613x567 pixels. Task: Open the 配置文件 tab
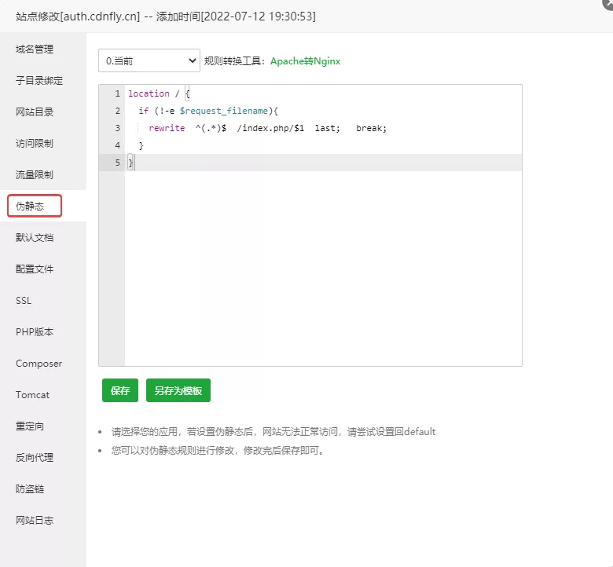point(35,269)
